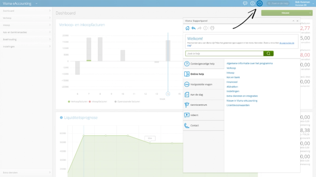316x177 pixels.
Task: Click the green search button in help
Action: point(269,53)
